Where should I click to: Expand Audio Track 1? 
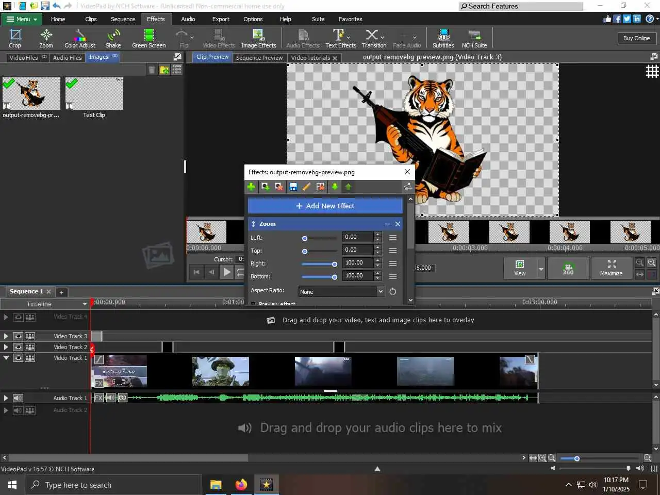coord(6,398)
